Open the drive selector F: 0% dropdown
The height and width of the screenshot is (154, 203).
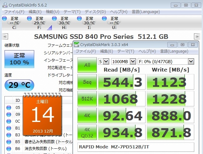pyautogui.click(x=166, y=62)
